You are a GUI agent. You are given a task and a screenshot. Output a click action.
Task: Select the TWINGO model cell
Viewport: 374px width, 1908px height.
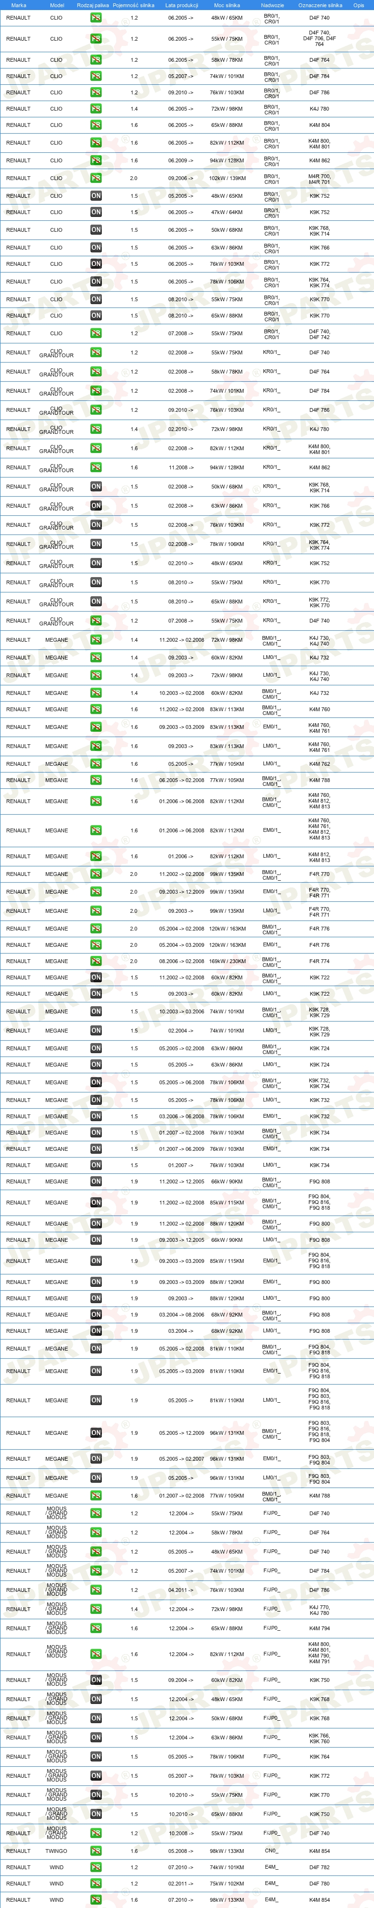point(56,1851)
